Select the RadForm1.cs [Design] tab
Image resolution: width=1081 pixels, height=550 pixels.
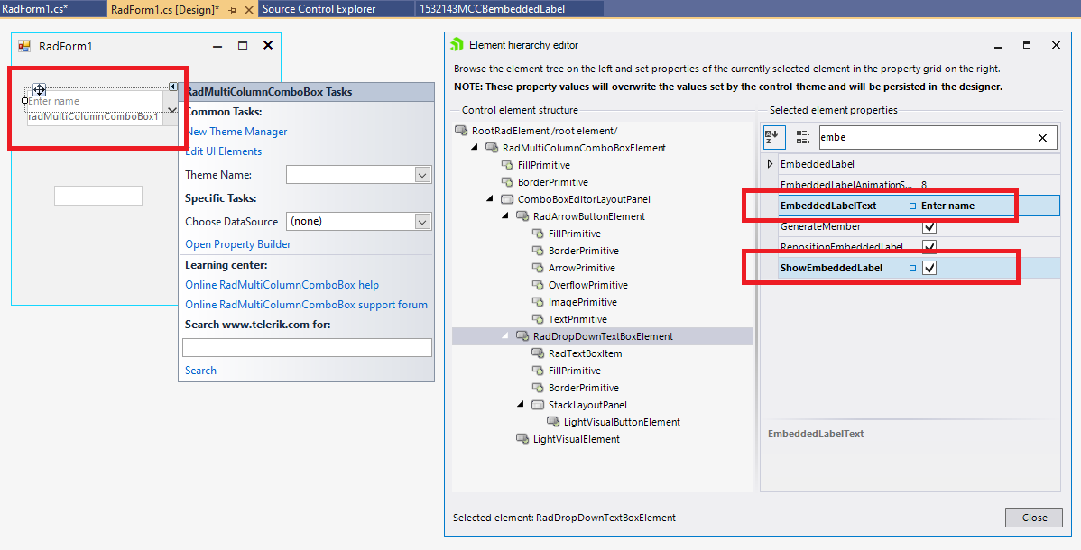tap(165, 9)
